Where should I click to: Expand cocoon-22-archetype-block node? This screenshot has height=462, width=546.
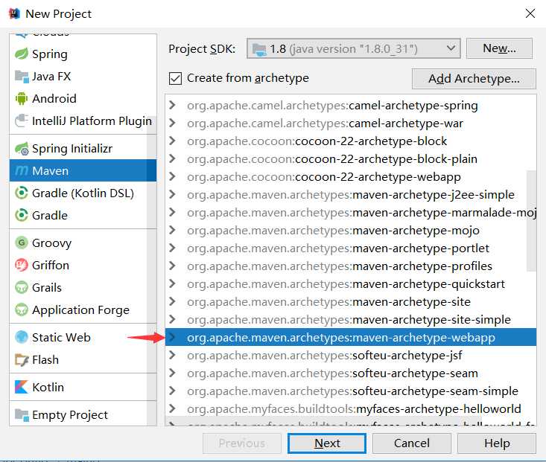coord(172,141)
